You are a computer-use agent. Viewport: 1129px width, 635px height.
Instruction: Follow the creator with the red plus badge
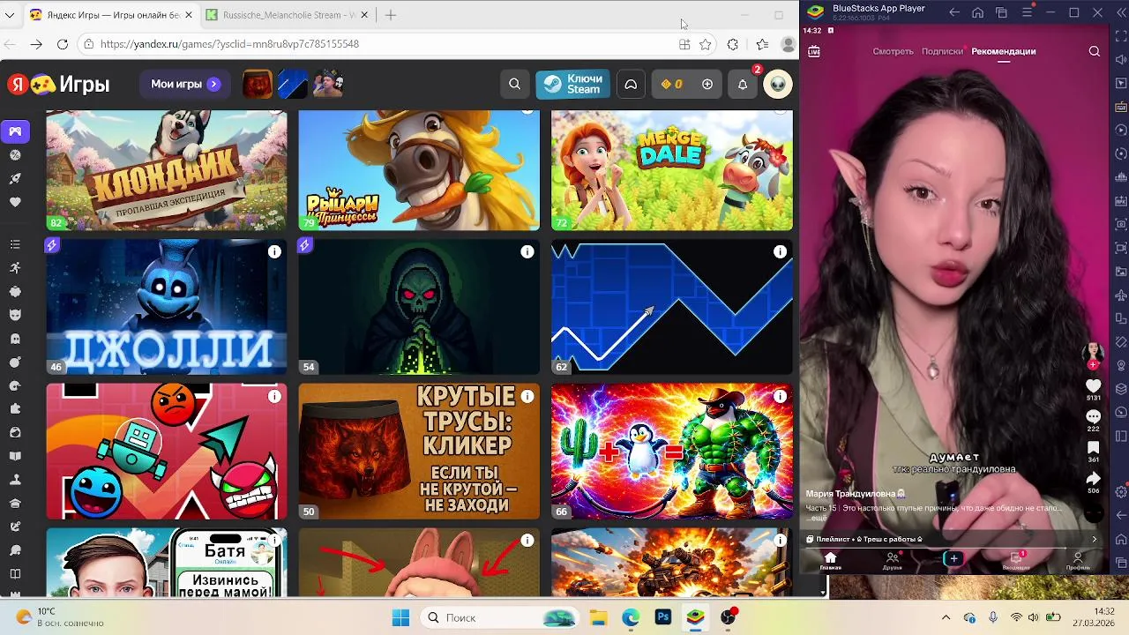[x=1094, y=364]
